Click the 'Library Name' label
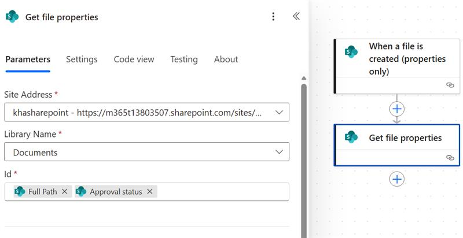Viewport: 463px width, 238px height. pyautogui.click(x=30, y=134)
